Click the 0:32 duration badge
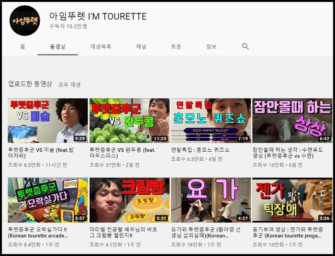This screenshot has height=256, width=335. (x=162, y=218)
